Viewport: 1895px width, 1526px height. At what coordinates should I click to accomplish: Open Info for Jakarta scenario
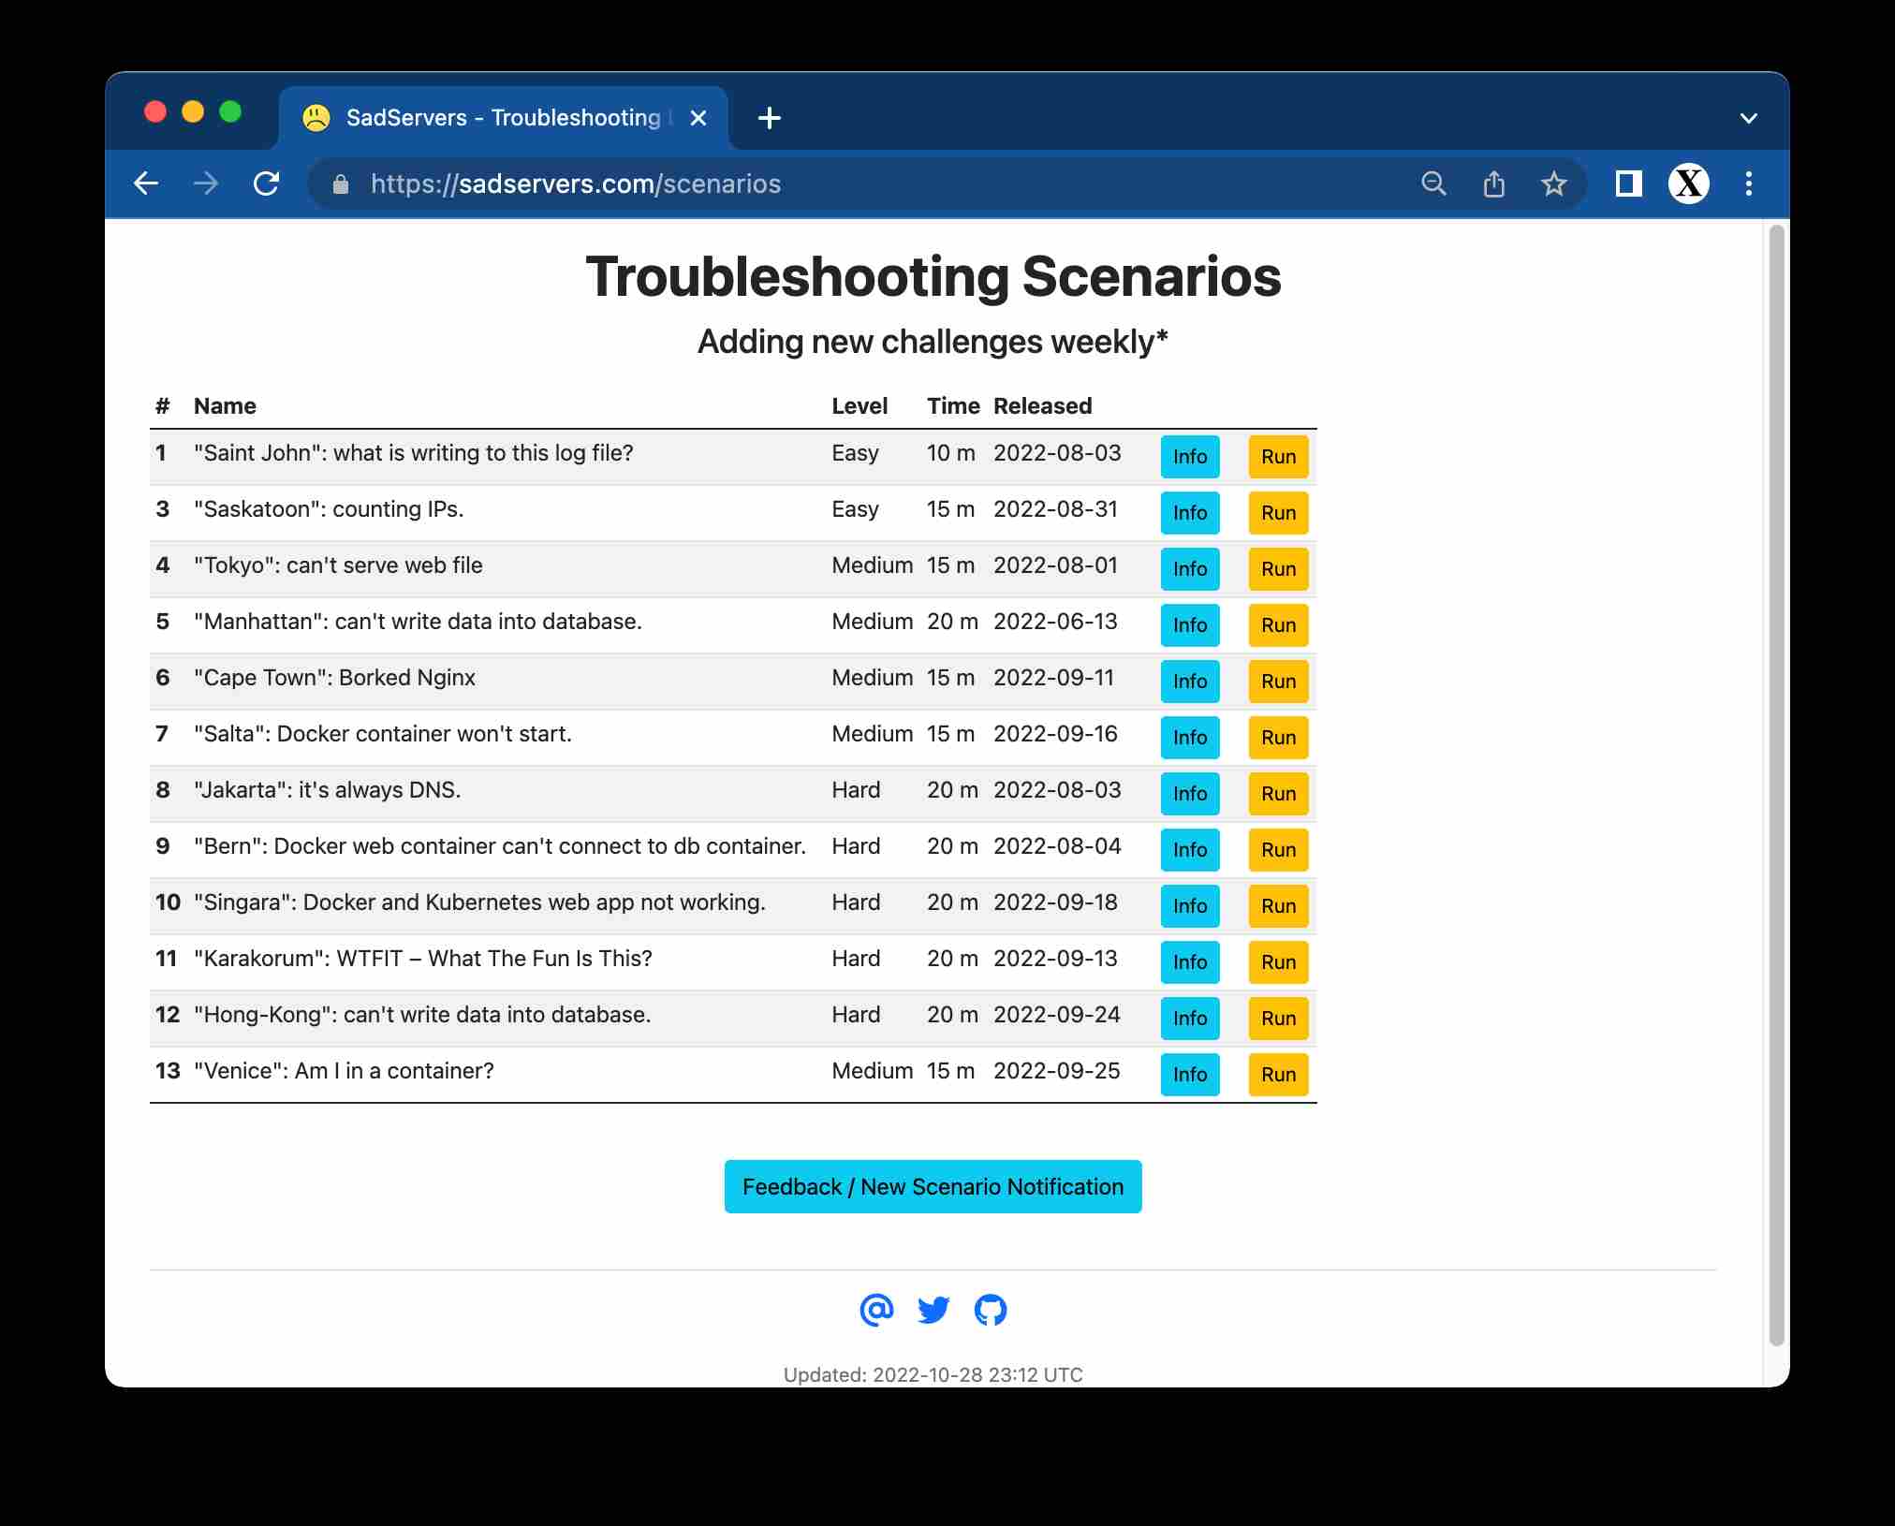tap(1190, 794)
